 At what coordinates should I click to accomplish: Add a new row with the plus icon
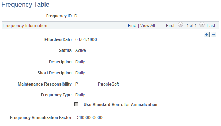207,34
